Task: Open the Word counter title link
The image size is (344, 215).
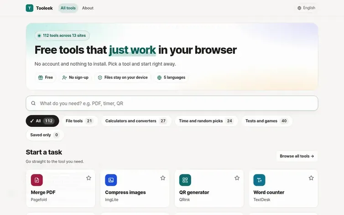Action: [269, 192]
